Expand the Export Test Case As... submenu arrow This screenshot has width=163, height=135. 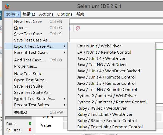tap(65, 46)
